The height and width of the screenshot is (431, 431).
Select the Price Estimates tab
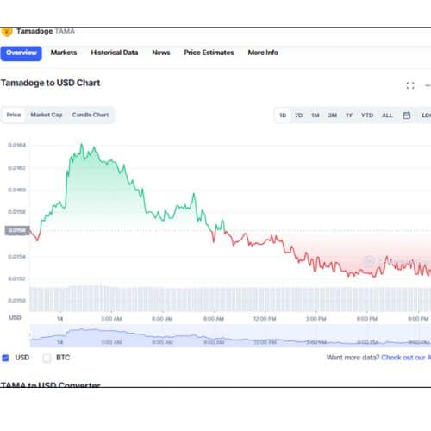pos(209,53)
